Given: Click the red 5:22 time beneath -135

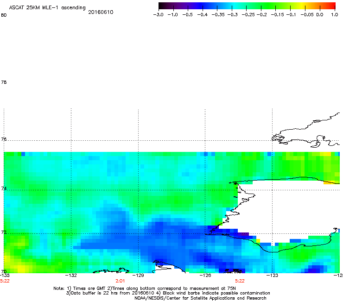Looking at the screenshot, I should pyautogui.click(x=5, y=281).
